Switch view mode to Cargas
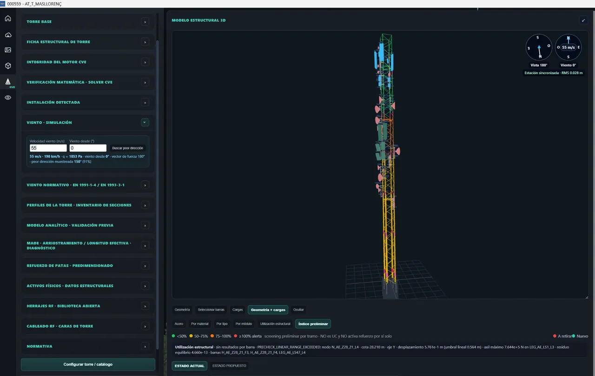The width and height of the screenshot is (595, 376). 238,310
